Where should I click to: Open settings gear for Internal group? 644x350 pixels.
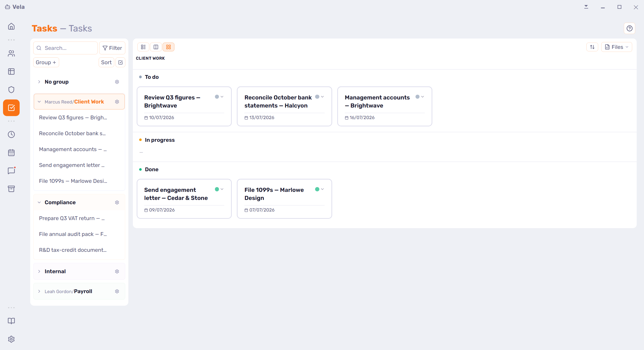tap(117, 271)
